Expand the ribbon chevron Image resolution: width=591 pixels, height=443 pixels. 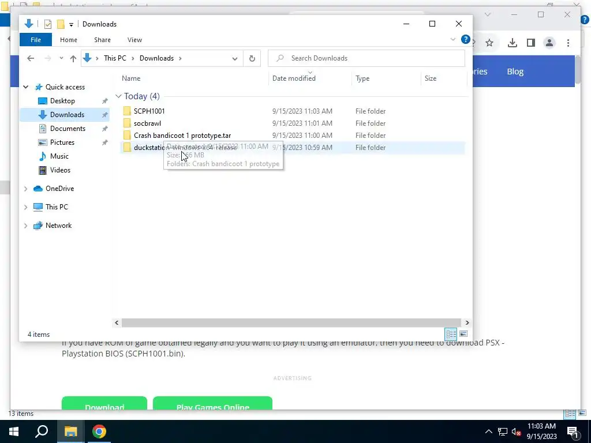453,39
